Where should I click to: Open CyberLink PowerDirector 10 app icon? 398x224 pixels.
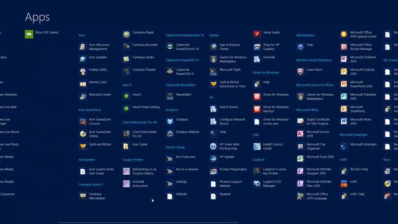(x=170, y=47)
